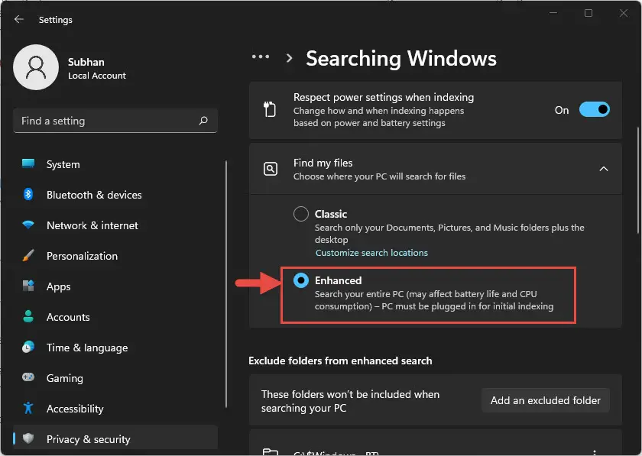The image size is (642, 456).
Task: Open Network & internet category
Action: pyautogui.click(x=92, y=225)
